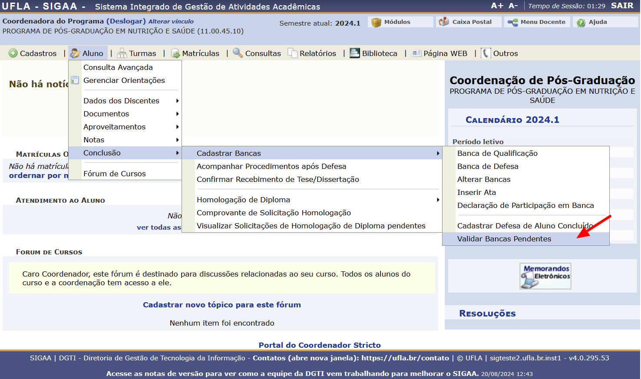Click the Matrículas menu icon

[175, 53]
